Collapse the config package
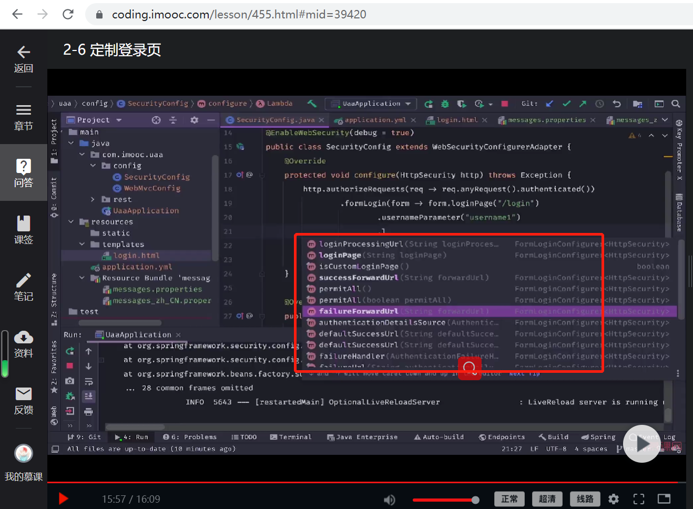Screen dimensions: 693x509 pos(93,166)
